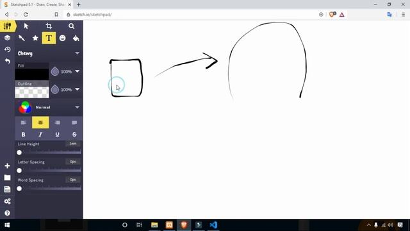The image size is (410, 231).
Task: Switch to the Sketchpad 5.1 browser tab
Action: [x=37, y=4]
